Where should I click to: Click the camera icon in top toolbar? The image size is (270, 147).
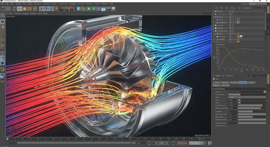[108, 9]
